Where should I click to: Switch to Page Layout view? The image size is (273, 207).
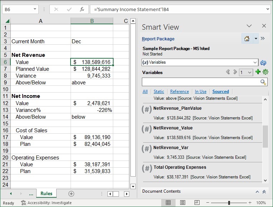click(182, 202)
